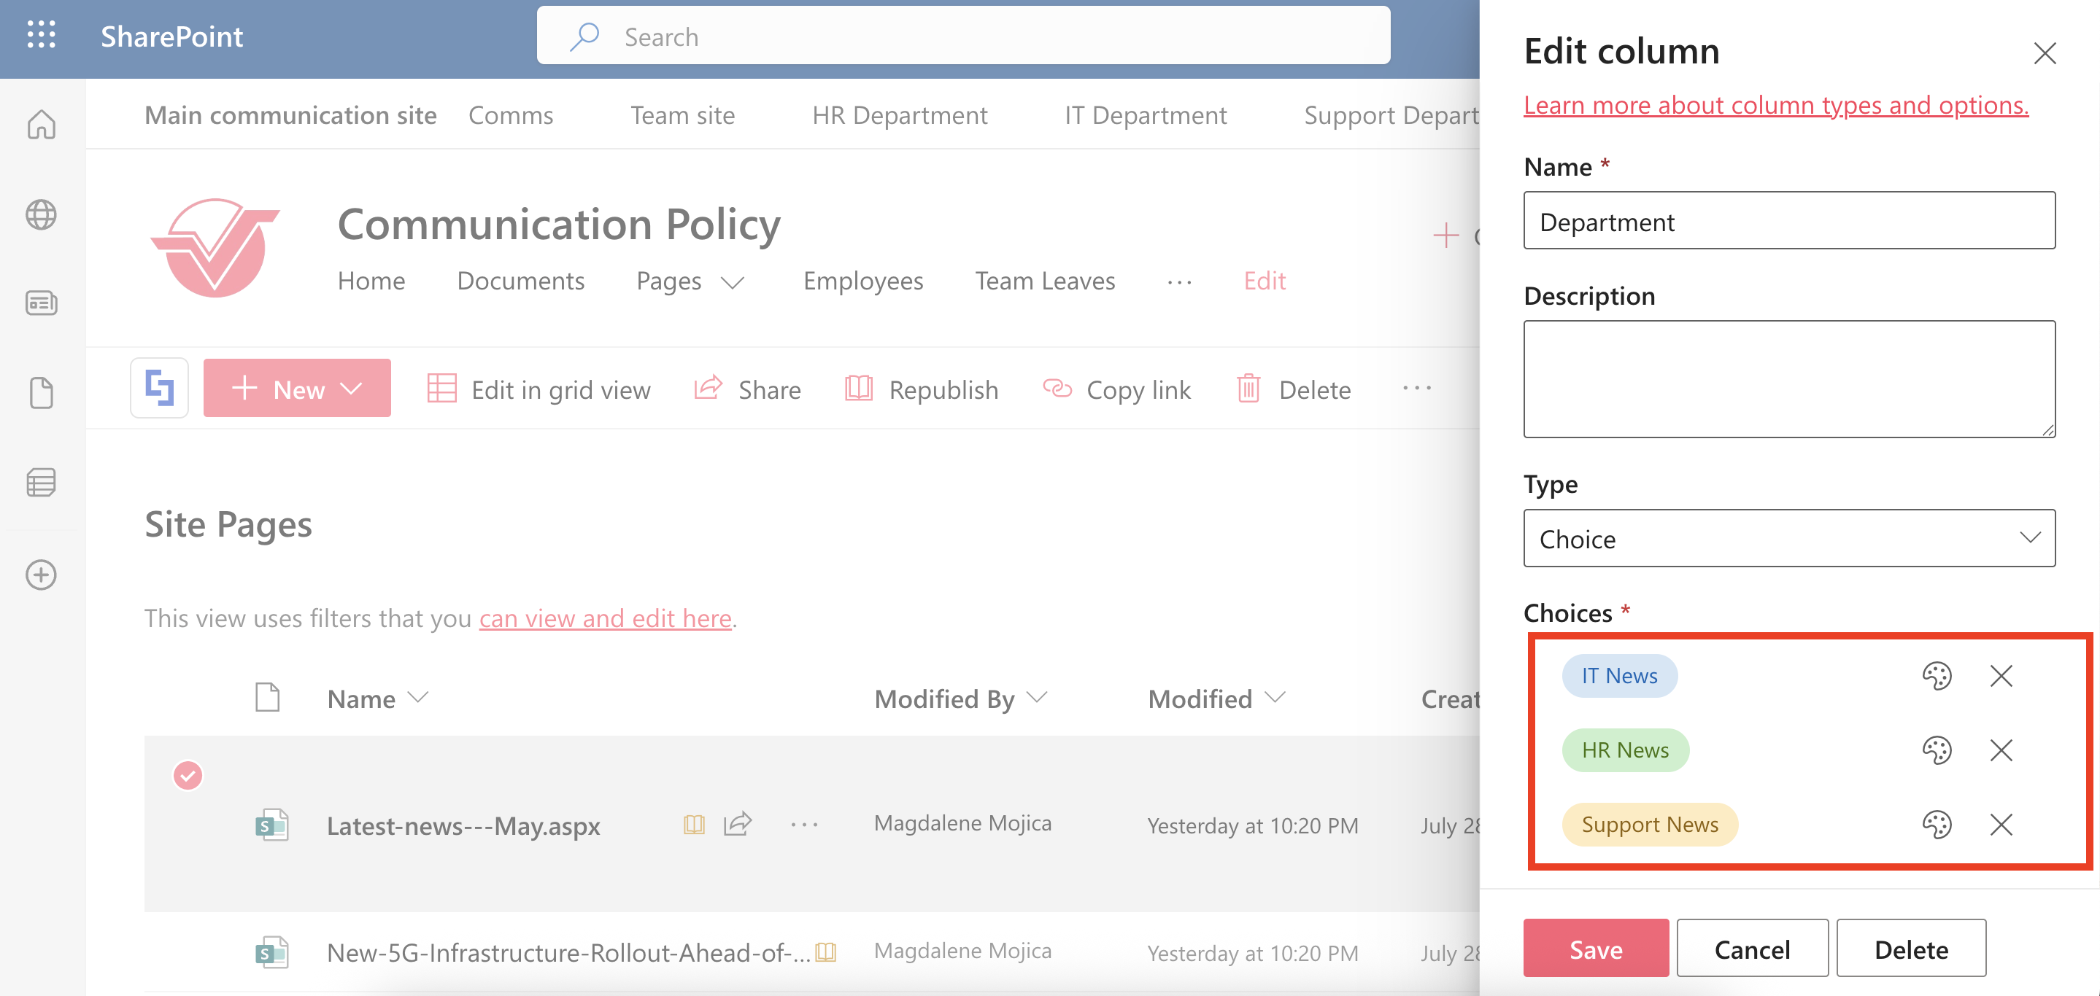
Task: Go to the HR Department hub link
Action: point(899,114)
